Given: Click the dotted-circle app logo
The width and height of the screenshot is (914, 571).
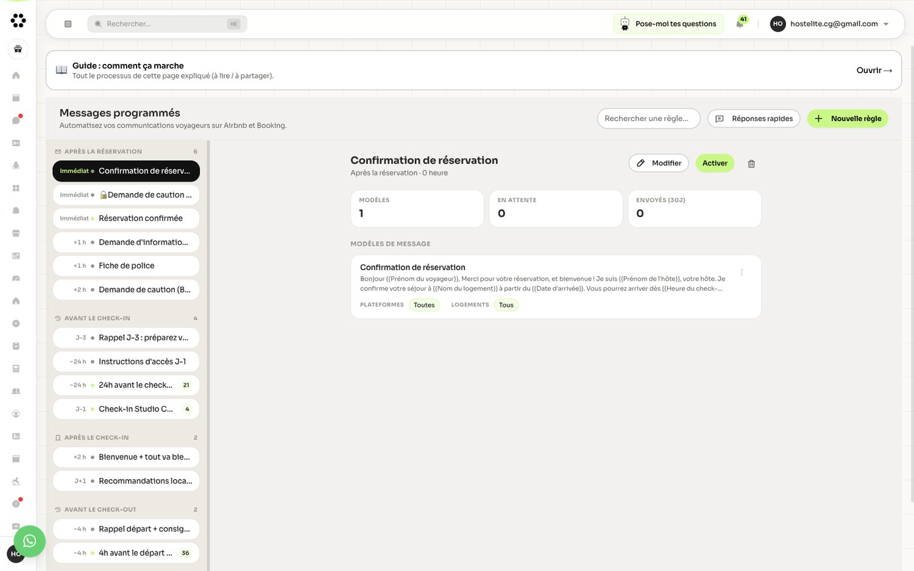Looking at the screenshot, I should [18, 21].
